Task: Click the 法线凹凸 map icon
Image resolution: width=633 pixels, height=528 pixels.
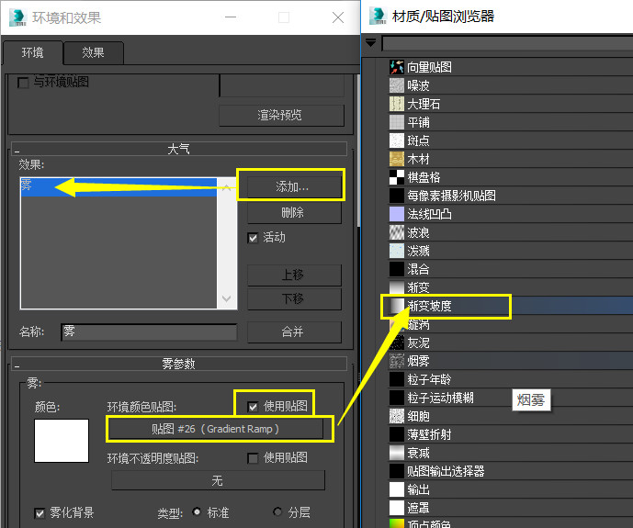Action: [397, 214]
